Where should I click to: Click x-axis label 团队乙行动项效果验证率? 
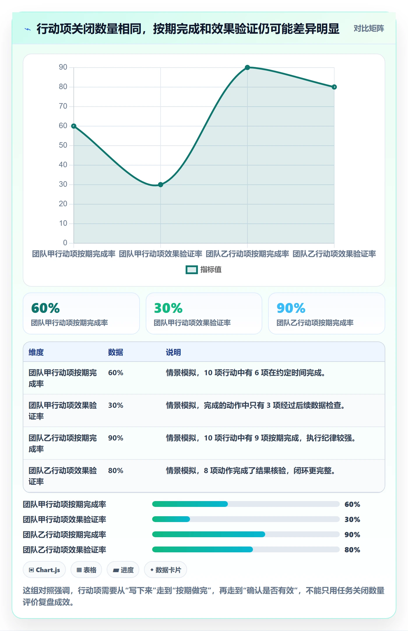click(x=334, y=254)
